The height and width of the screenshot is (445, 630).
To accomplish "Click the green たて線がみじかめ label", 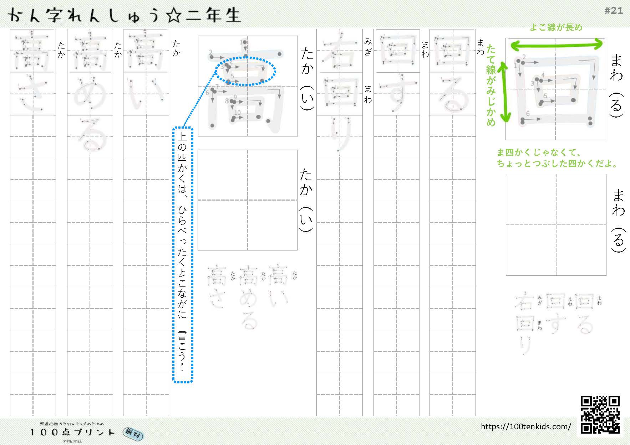I will (x=491, y=86).
